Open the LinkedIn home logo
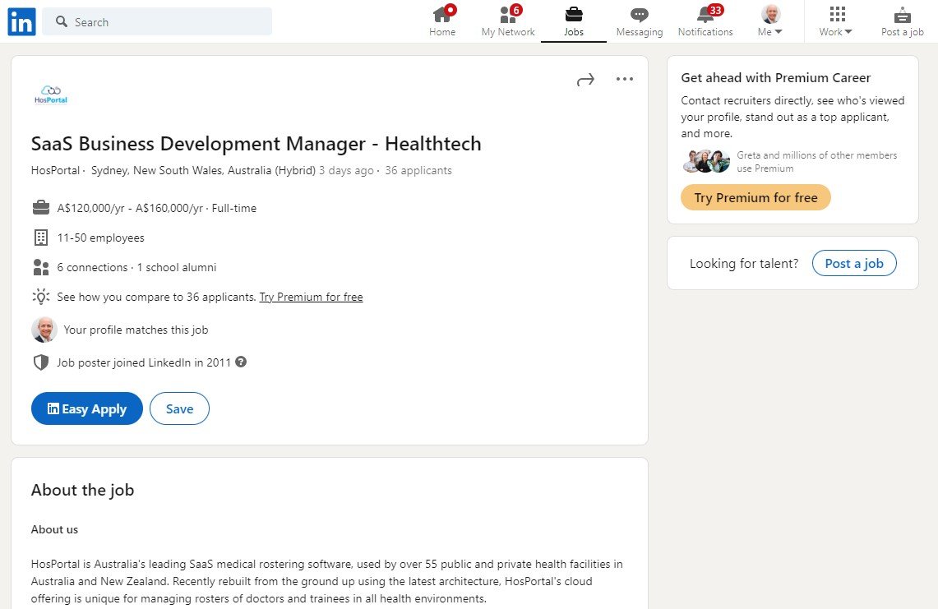The image size is (938, 609). (x=21, y=22)
